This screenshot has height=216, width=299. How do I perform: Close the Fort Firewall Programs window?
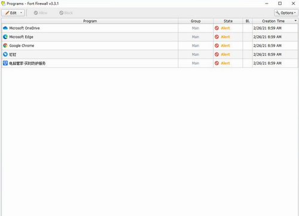coord(293,4)
